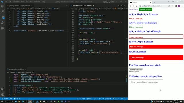Open the Run and Debug view

pos(3,23)
